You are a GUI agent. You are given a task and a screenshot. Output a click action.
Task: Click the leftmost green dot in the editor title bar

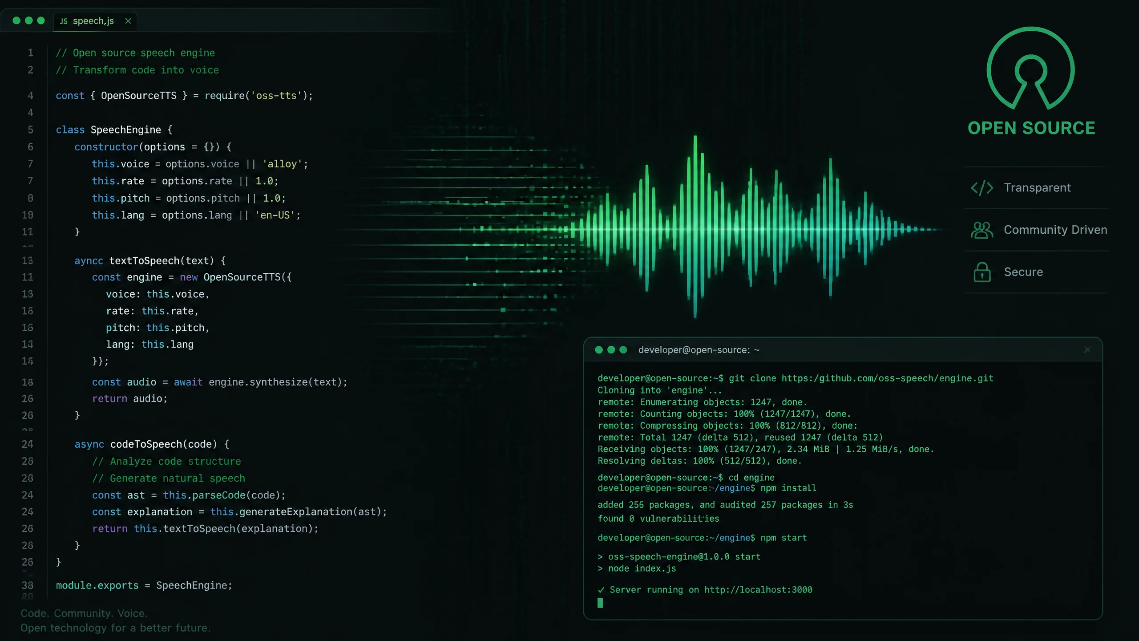[16, 20]
